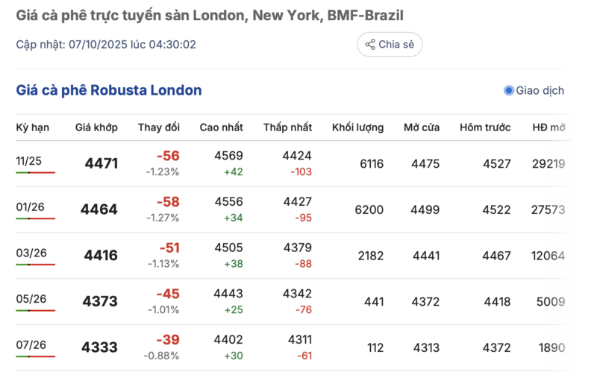The width and height of the screenshot is (597, 378).
Task: Select the Hôm trước column header
Action: [x=485, y=127]
